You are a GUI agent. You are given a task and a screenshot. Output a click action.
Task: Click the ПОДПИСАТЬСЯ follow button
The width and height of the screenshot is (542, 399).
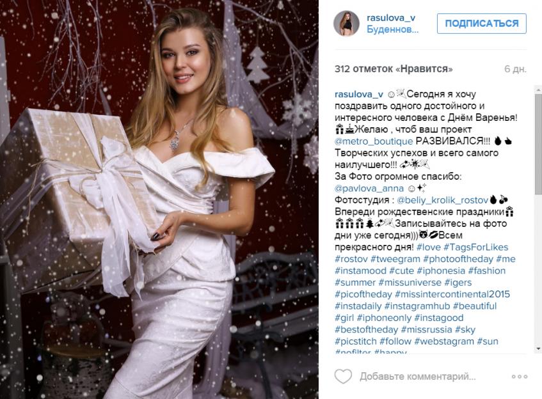[x=481, y=24]
